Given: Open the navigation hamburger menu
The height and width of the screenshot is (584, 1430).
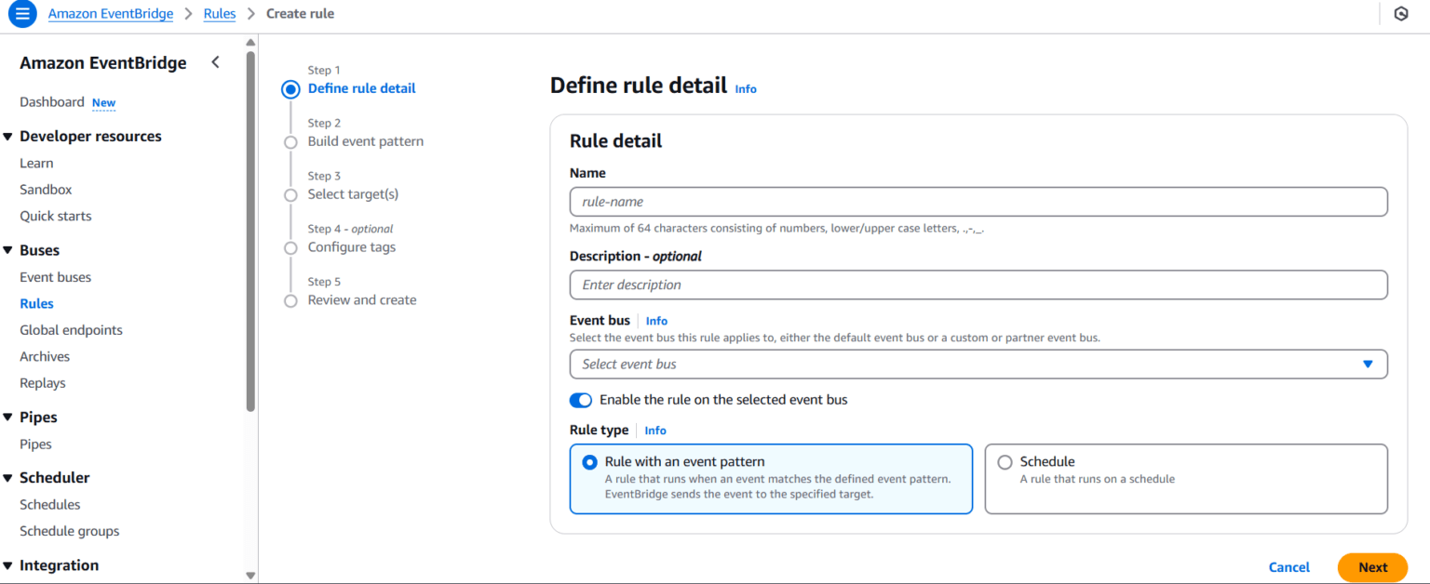Looking at the screenshot, I should coord(20,13).
